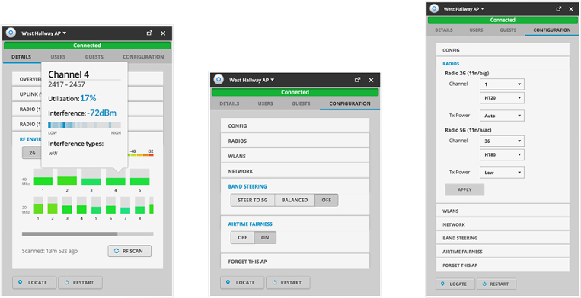Switch to the Users tab in the left panel
Screen dimensions: 581x298
(58, 57)
